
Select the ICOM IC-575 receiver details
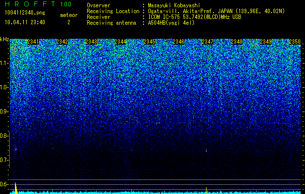195,17
